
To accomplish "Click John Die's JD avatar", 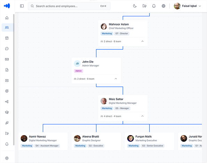I will click(77, 64).
